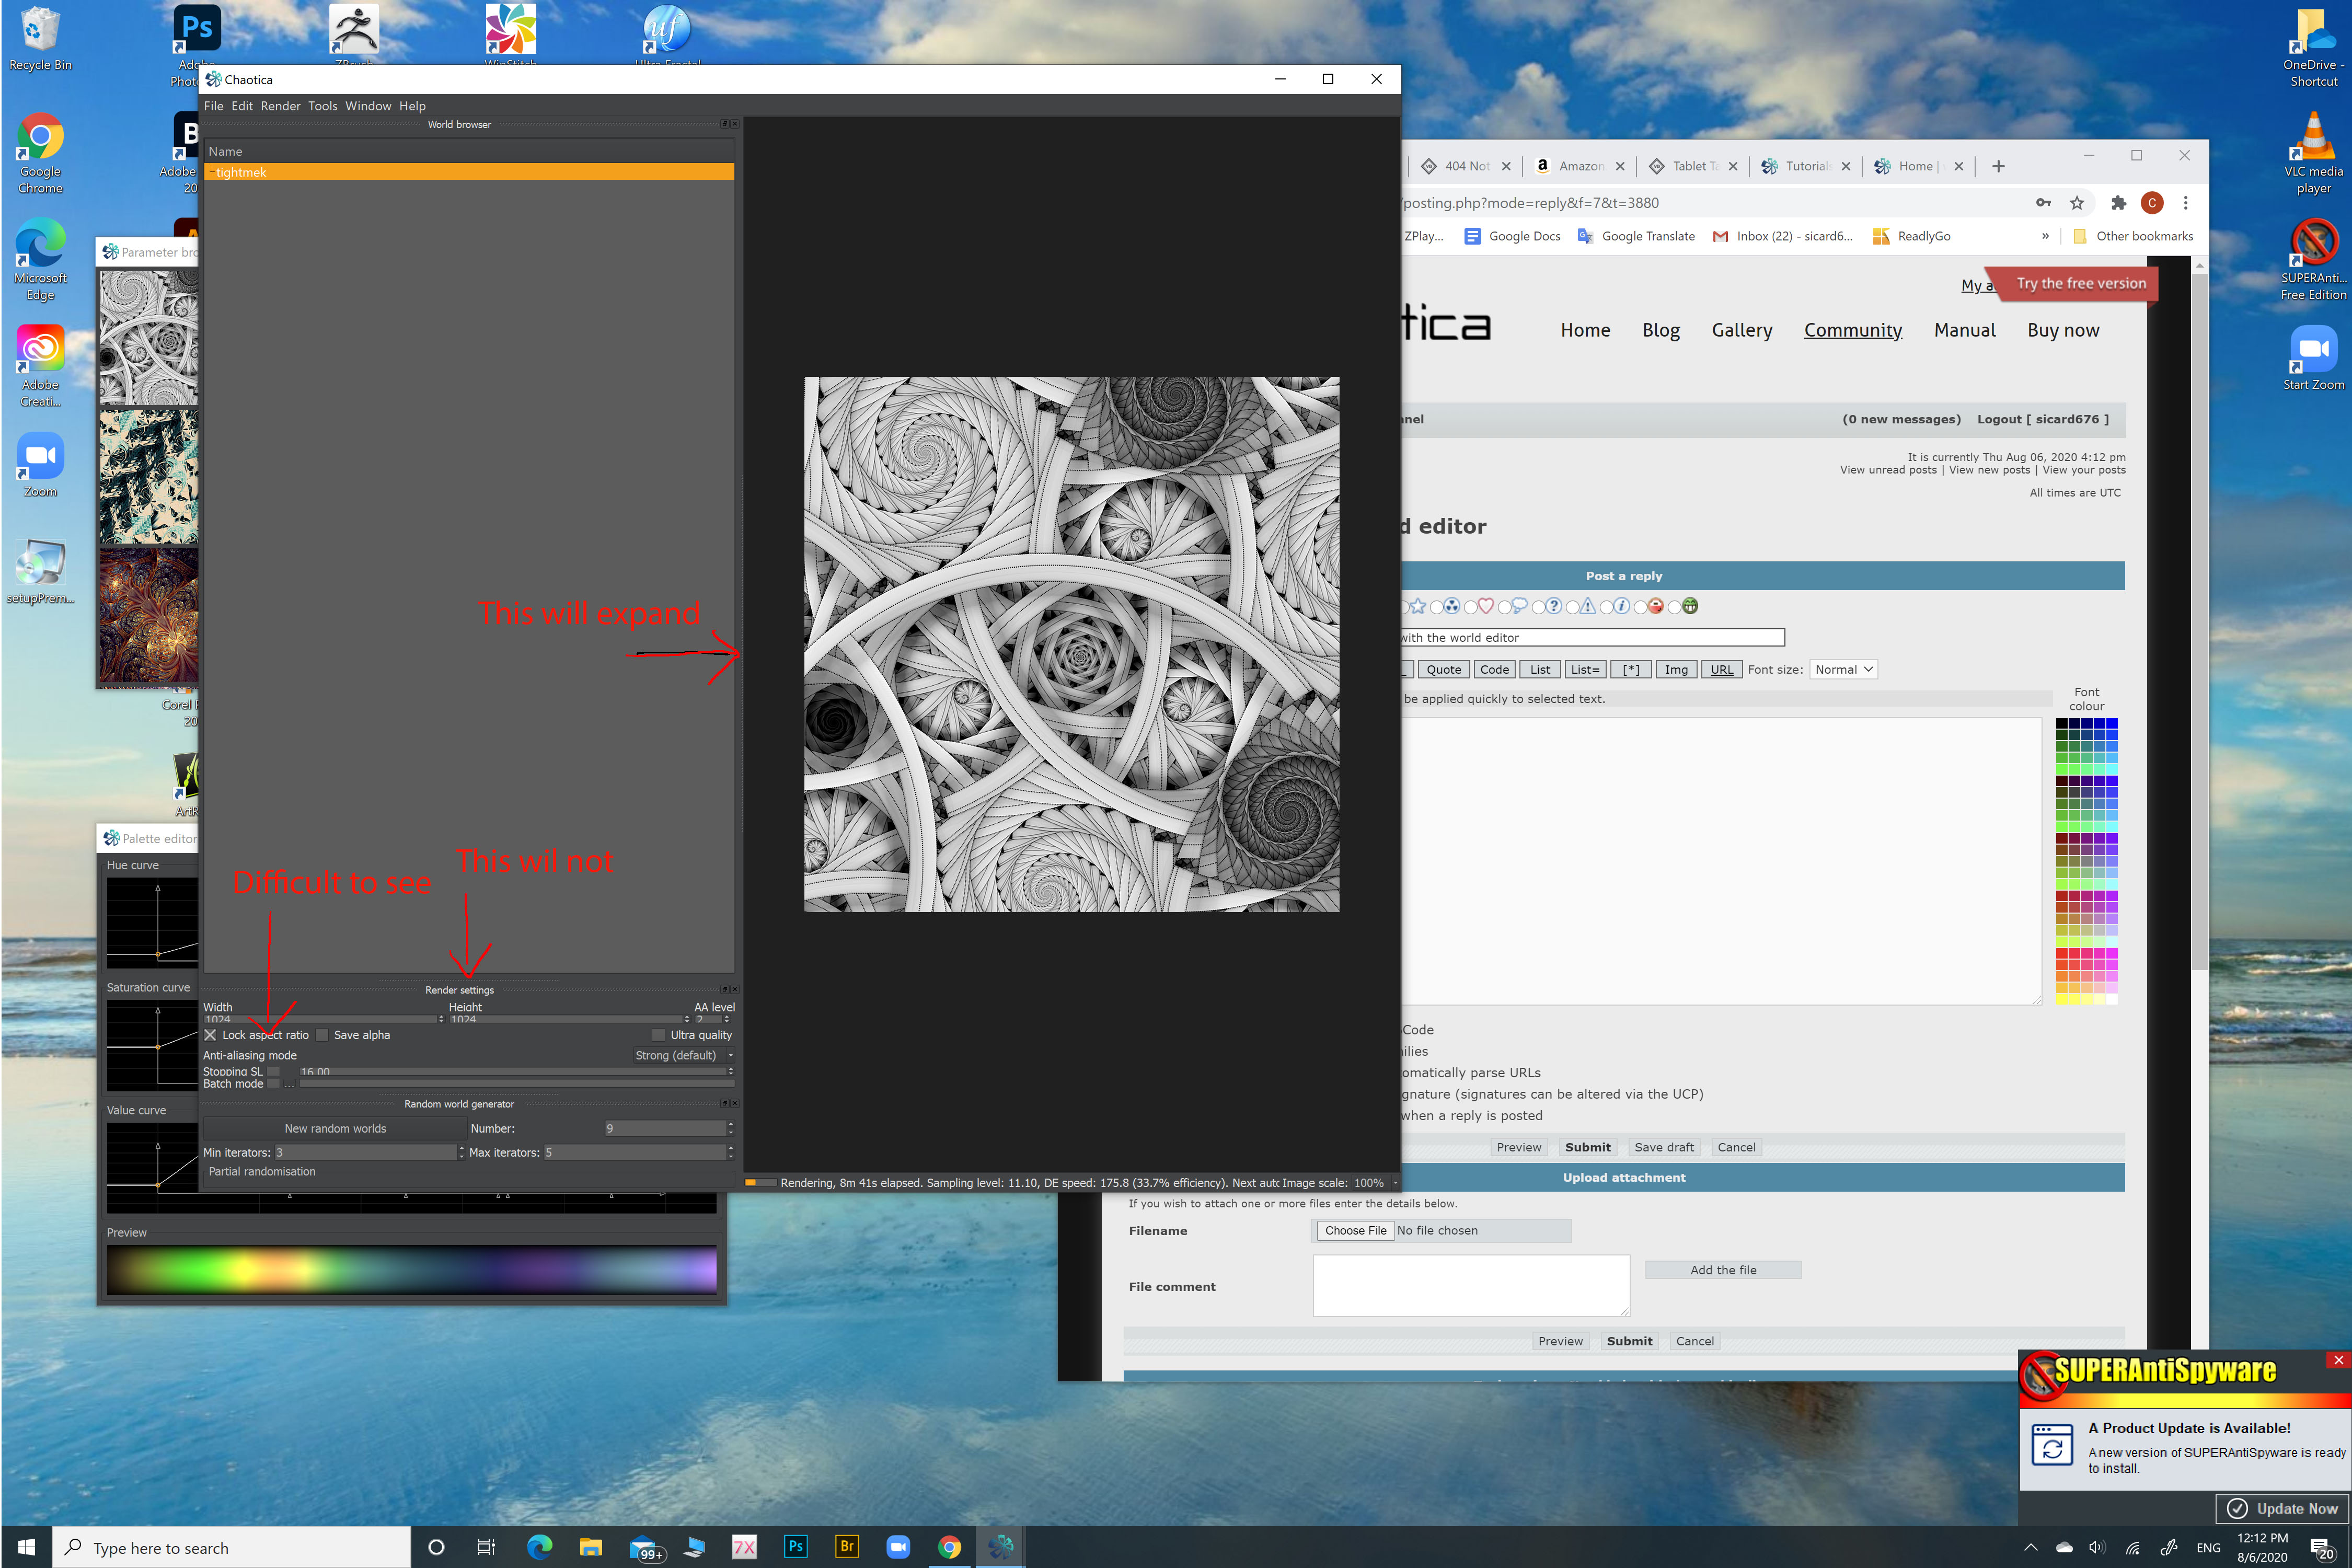Open the Image scale dropdown arrow
Viewport: 2352px width, 1568px height.
point(1395,1183)
